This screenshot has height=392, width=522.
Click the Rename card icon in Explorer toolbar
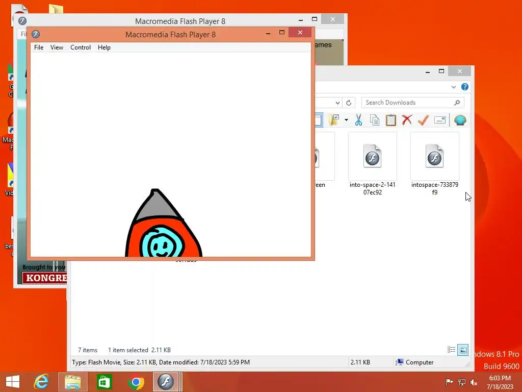440,120
